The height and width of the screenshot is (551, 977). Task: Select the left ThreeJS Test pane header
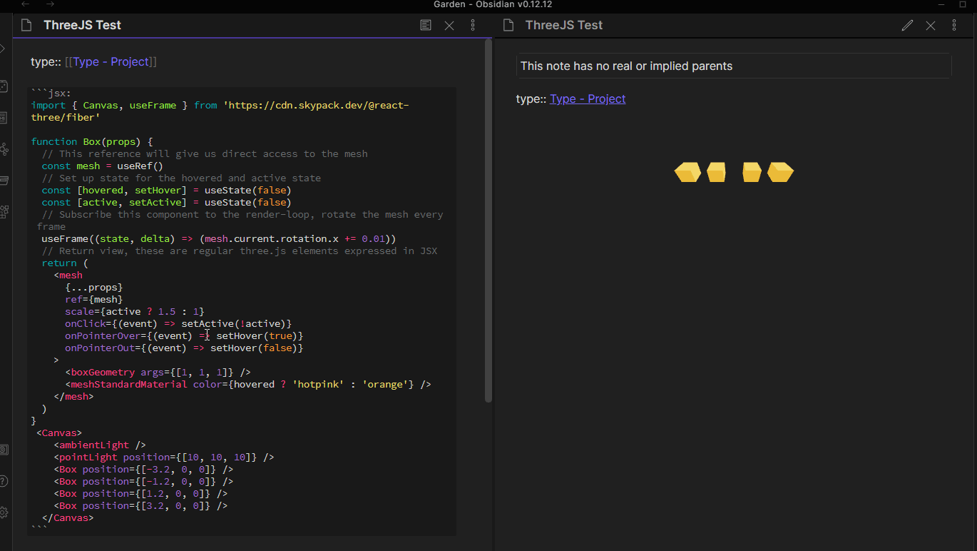point(81,24)
